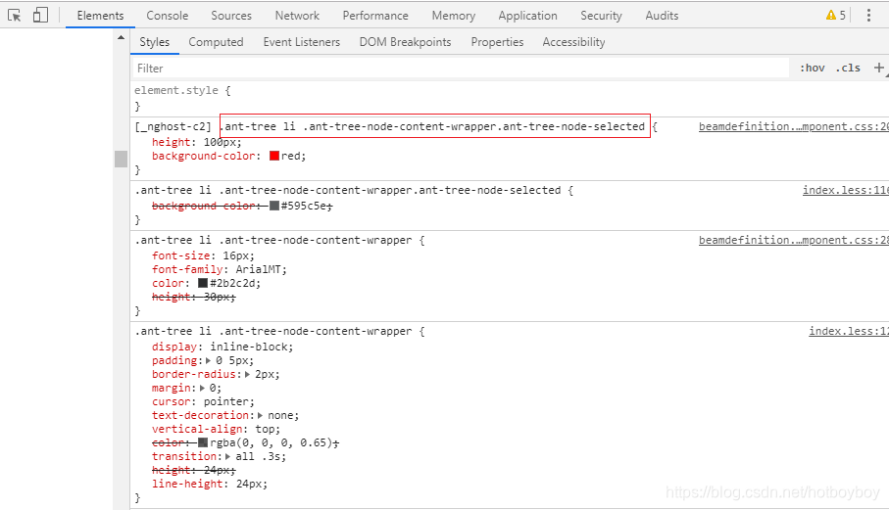
Task: Click the display inline-block value
Action: (x=250, y=347)
